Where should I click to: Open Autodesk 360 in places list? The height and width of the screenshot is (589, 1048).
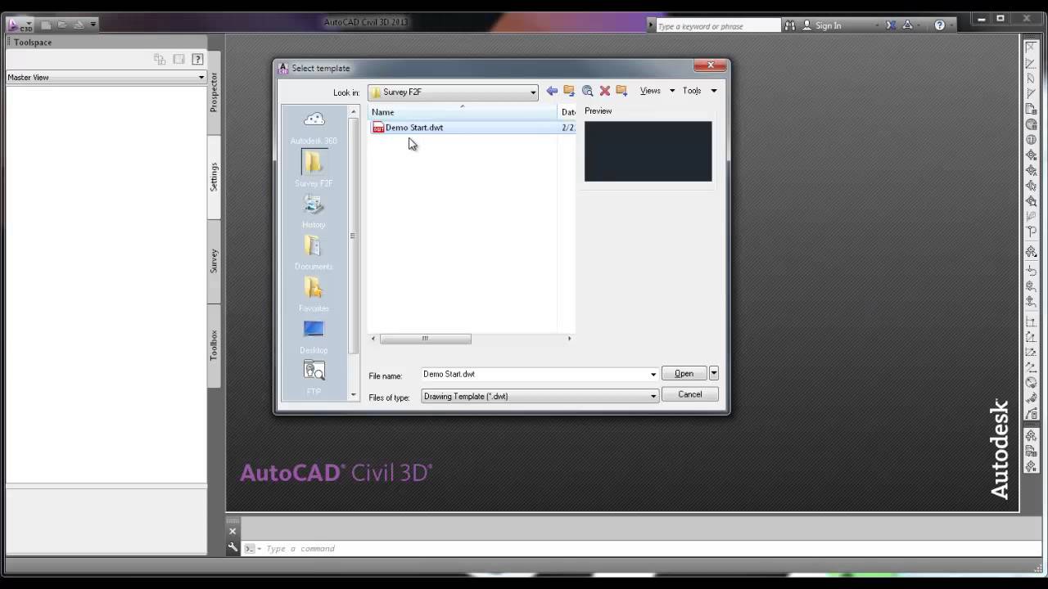coord(314,128)
